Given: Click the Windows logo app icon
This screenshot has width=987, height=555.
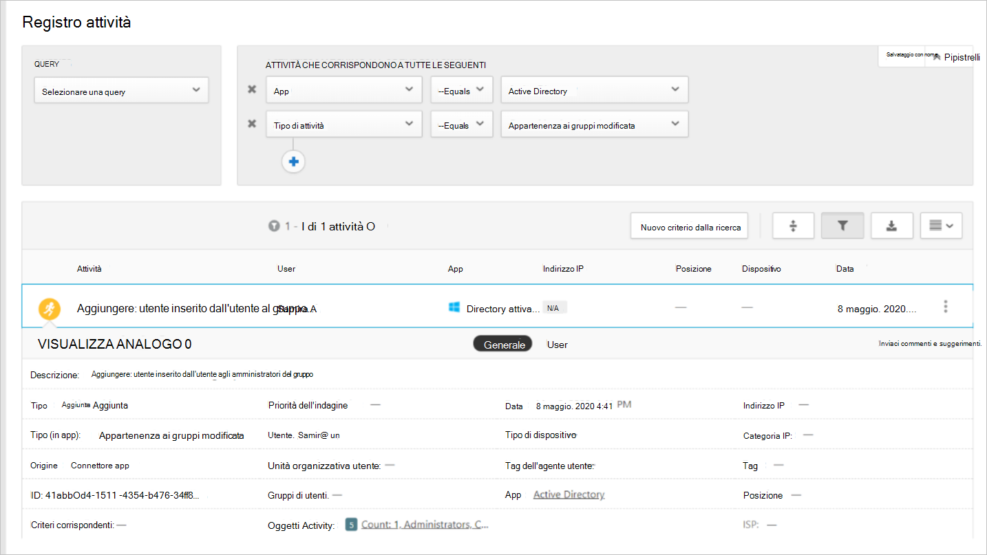Looking at the screenshot, I should coord(454,308).
